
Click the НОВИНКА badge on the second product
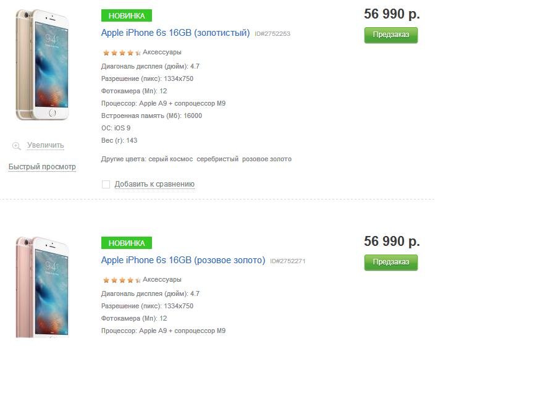click(127, 243)
